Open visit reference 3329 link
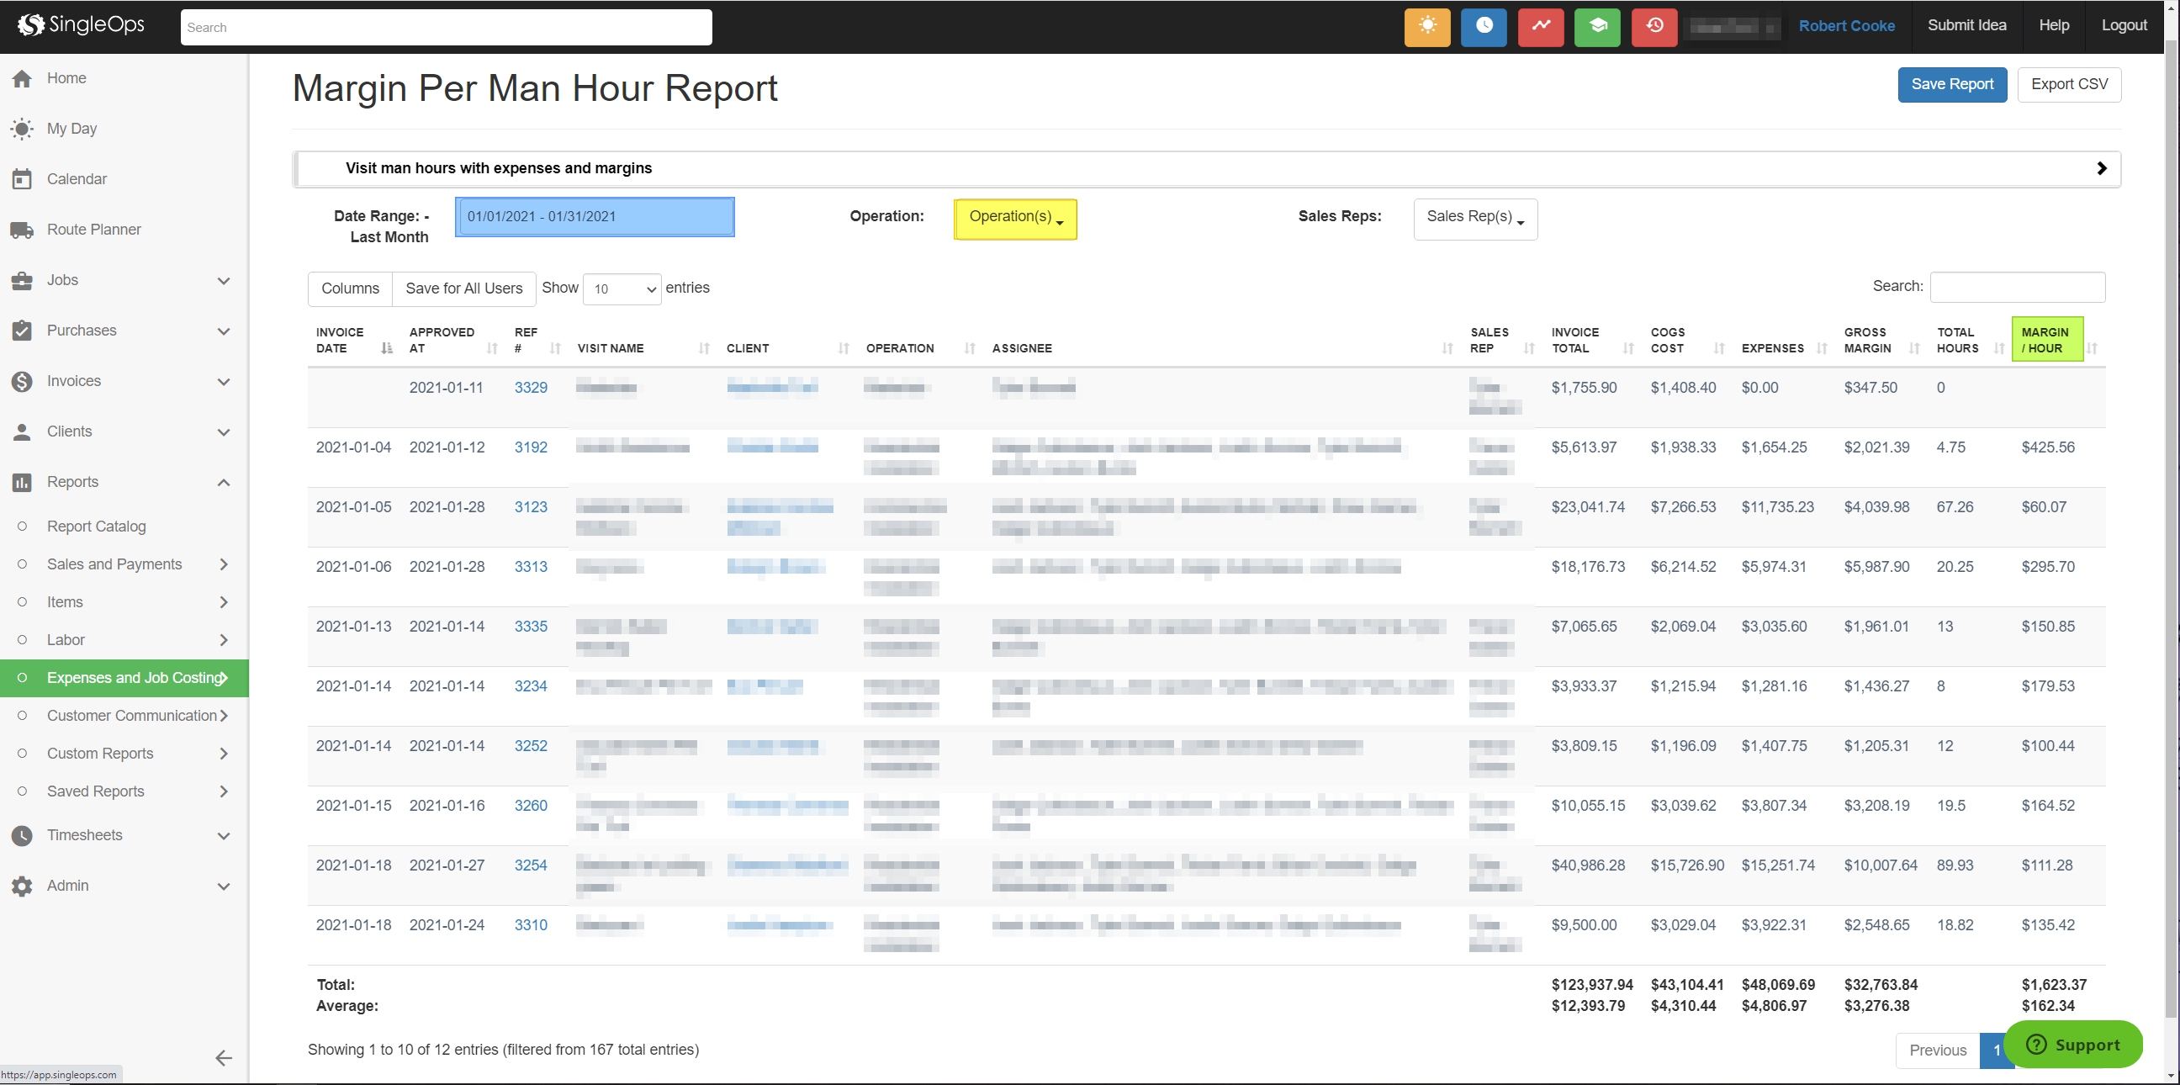2180x1085 pixels. click(531, 388)
